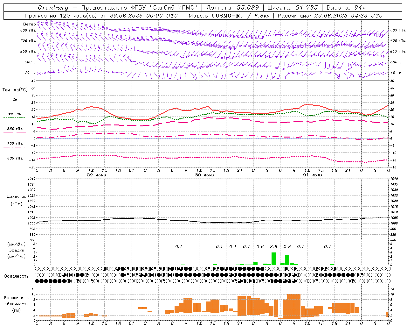Screen dimensions: 407x326
Task: Click the Долгота: 55.089 value
Action: 233,8
